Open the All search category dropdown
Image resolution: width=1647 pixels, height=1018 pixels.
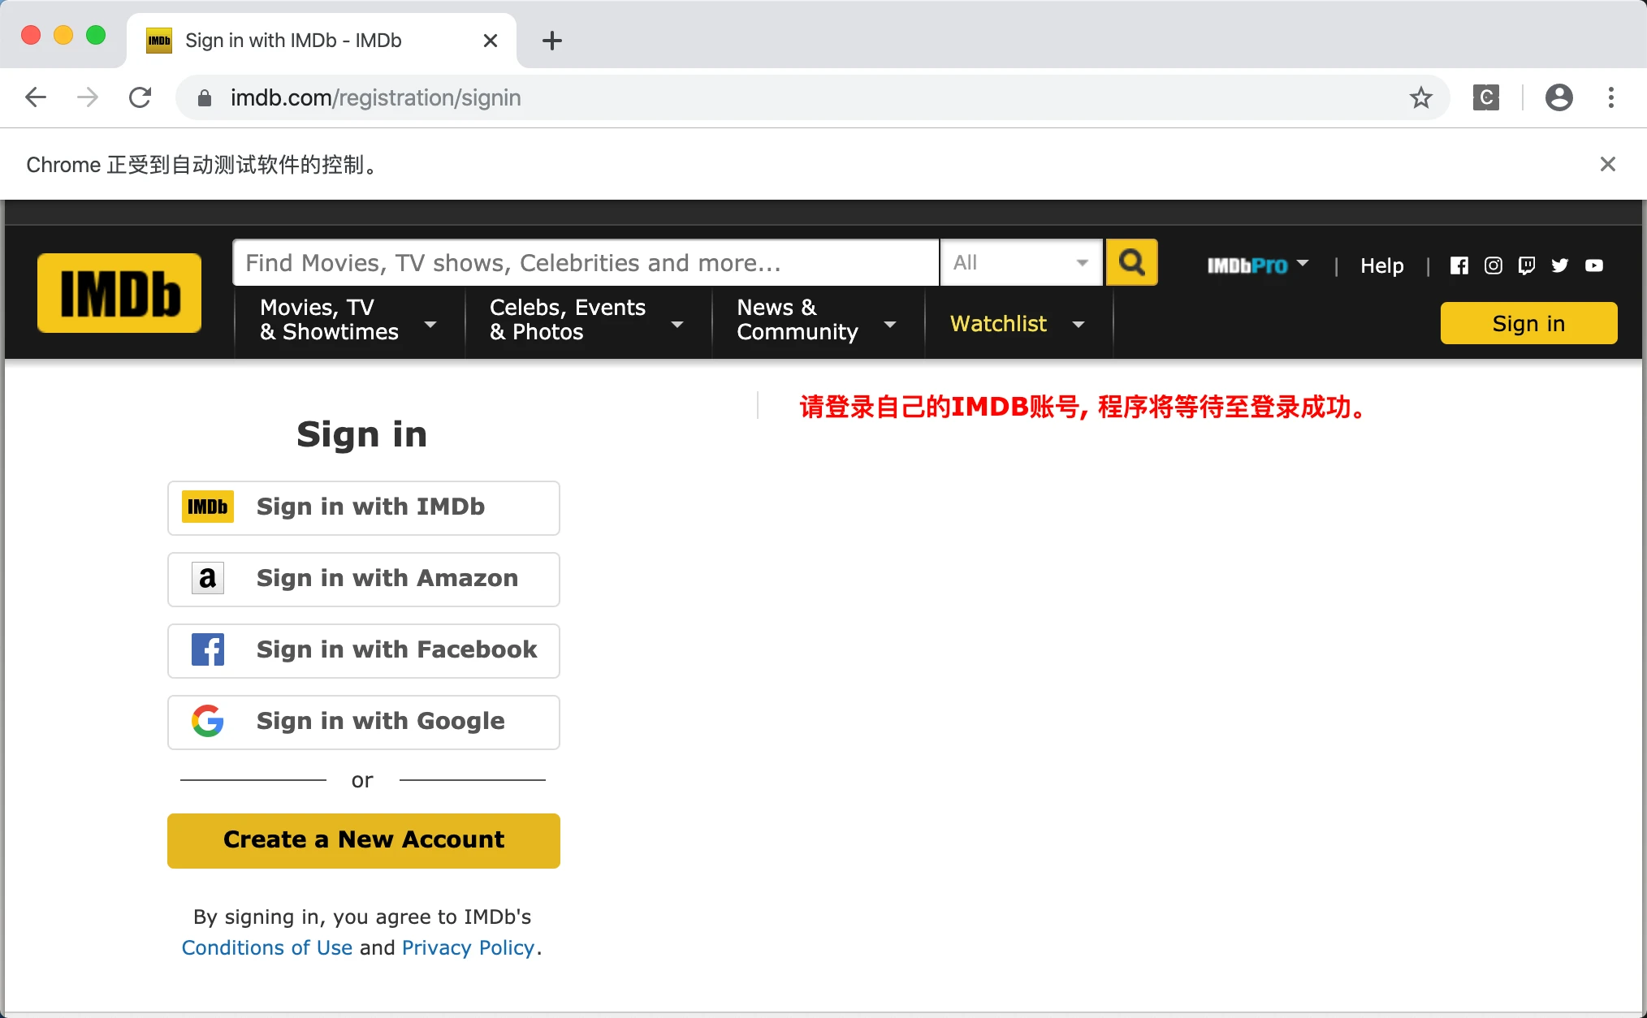click(x=1022, y=262)
